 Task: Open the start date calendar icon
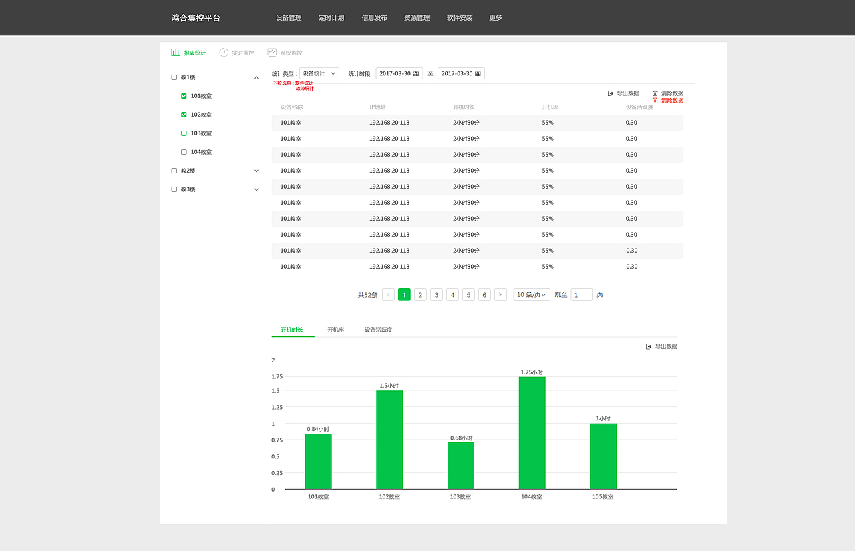415,73
